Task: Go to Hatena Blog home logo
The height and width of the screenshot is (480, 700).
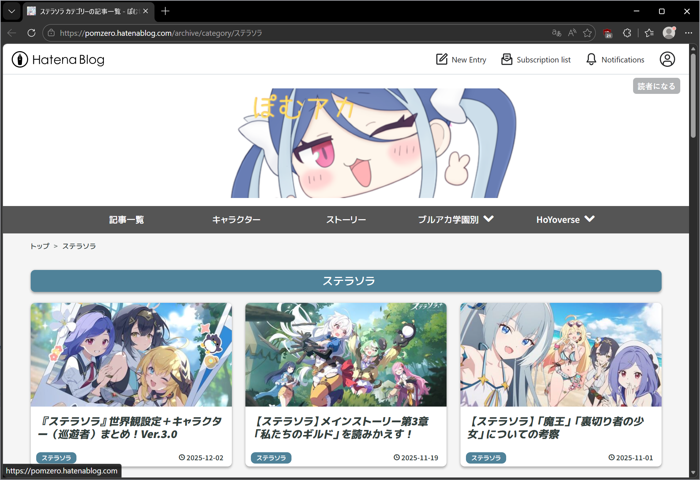Action: click(58, 60)
